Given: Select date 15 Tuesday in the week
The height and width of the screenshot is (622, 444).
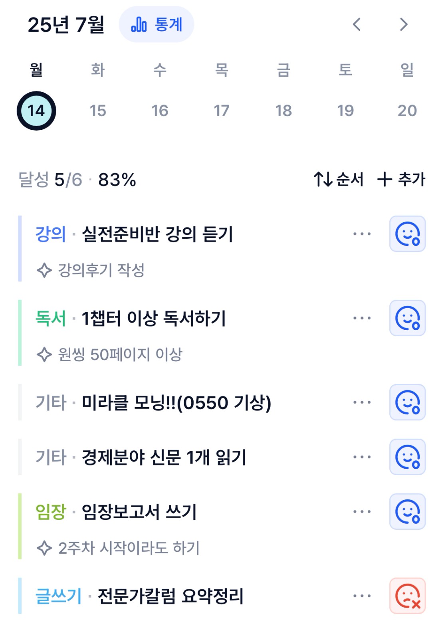Looking at the screenshot, I should (98, 111).
